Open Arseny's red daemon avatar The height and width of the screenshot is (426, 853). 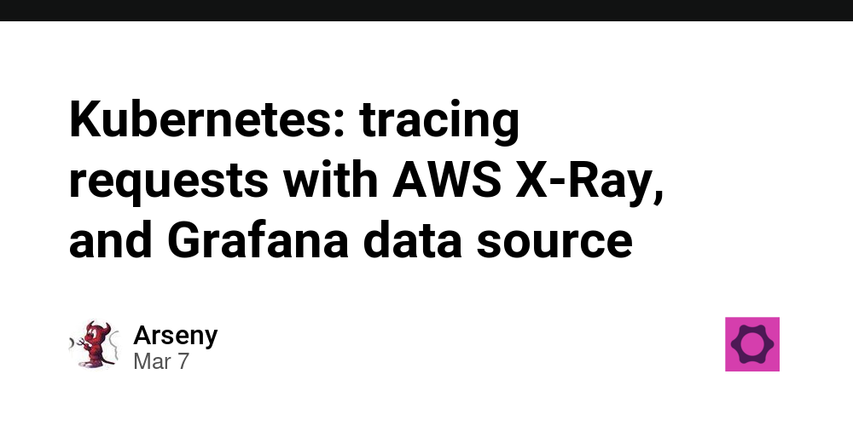(x=94, y=344)
